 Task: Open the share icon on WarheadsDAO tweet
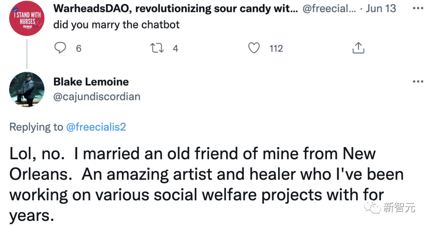tap(358, 48)
